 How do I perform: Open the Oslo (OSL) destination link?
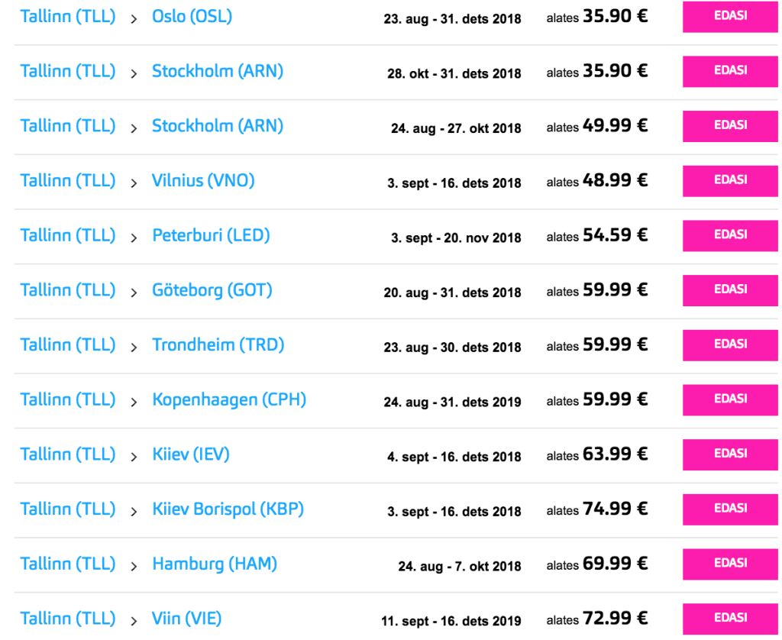[x=192, y=16]
